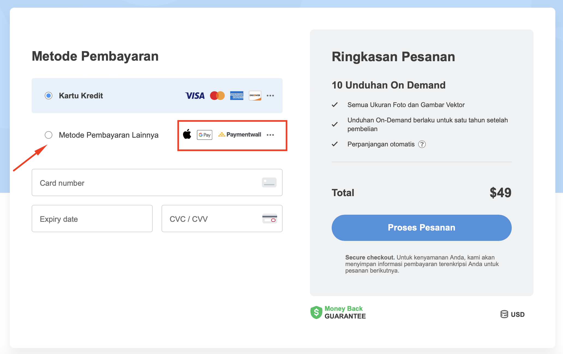Open more credit card options ellipsis
The height and width of the screenshot is (354, 563).
coord(271,96)
